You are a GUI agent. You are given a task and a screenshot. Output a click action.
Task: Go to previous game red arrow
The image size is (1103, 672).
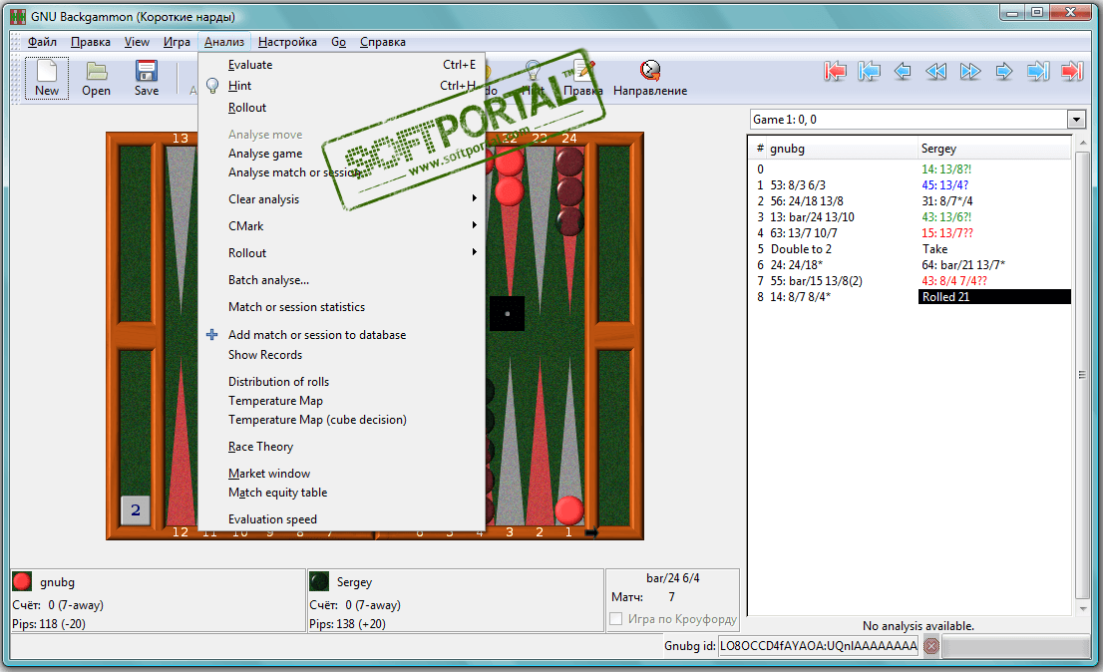click(x=835, y=71)
